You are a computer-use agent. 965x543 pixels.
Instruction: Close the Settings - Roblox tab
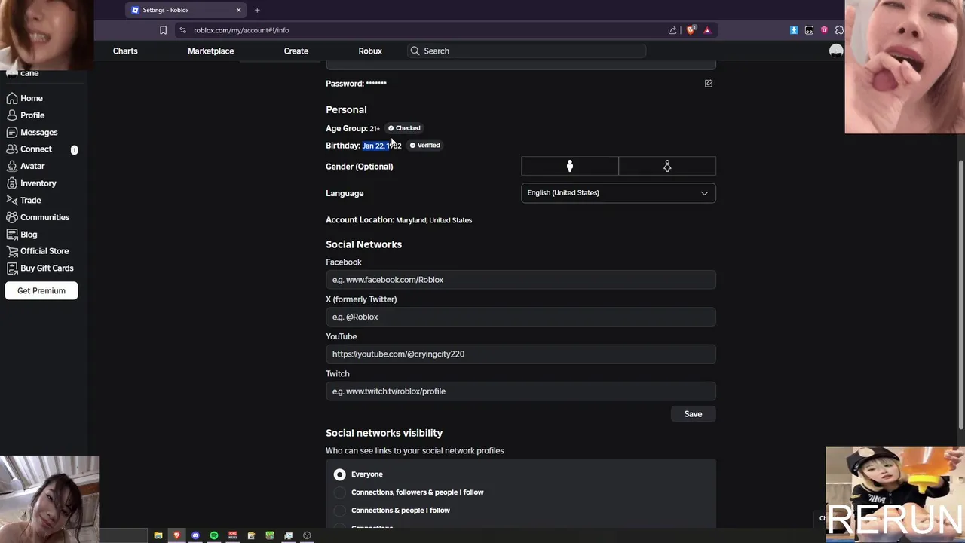[239, 10]
